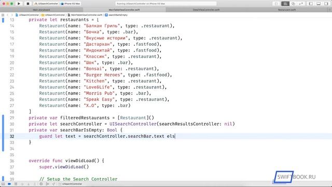Image resolution: width=332 pixels, height=187 pixels.
Task: Click the Step Out debug icon
Action: point(35,184)
